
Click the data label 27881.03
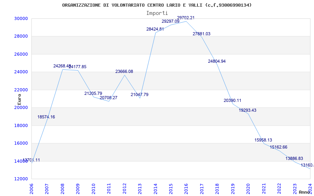click(x=202, y=34)
